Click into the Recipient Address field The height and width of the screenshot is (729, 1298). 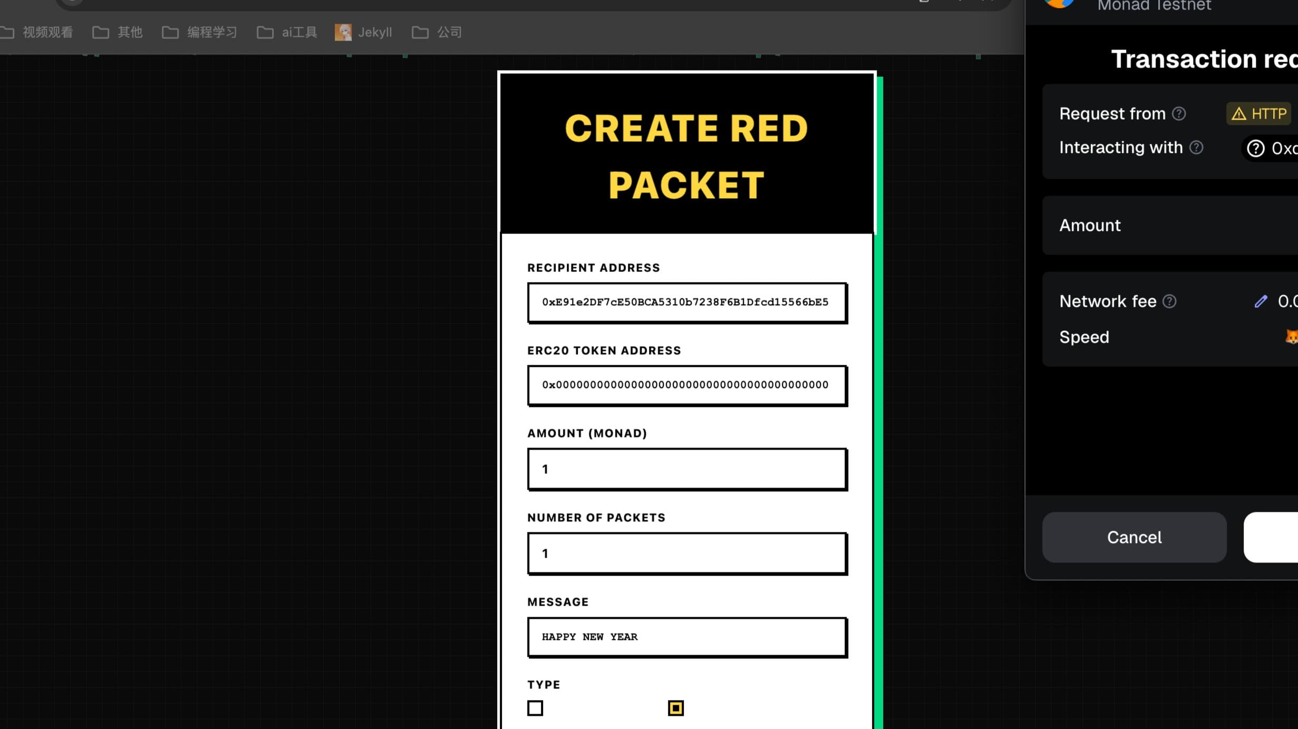tap(687, 303)
